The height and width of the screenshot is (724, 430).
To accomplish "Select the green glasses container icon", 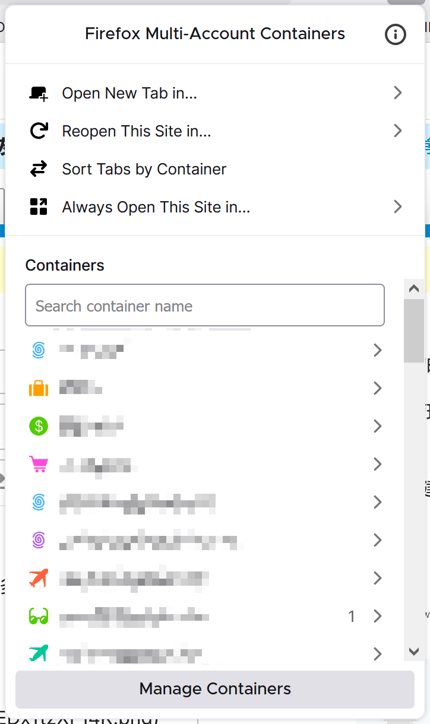I will pos(39,617).
